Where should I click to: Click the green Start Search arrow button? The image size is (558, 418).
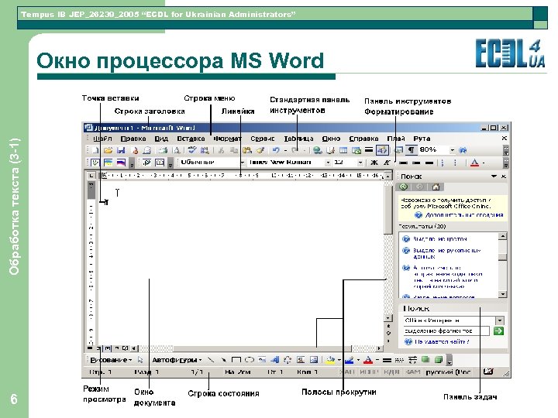click(x=498, y=331)
